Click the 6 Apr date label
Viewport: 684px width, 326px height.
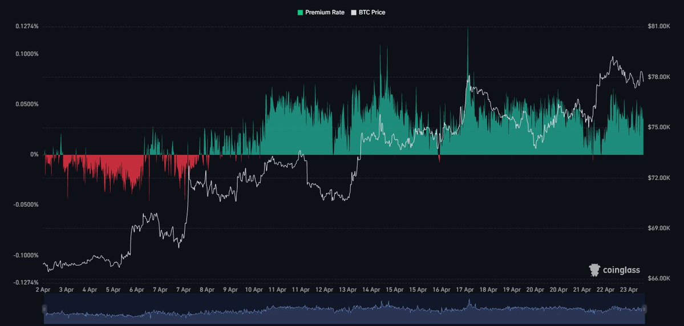point(137,289)
